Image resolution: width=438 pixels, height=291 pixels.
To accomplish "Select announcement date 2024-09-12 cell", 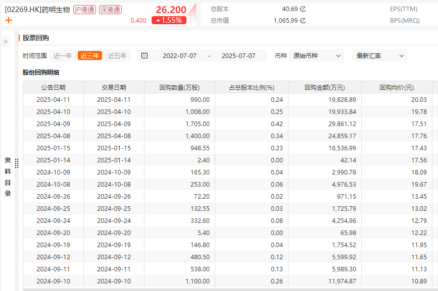I will [54, 257].
